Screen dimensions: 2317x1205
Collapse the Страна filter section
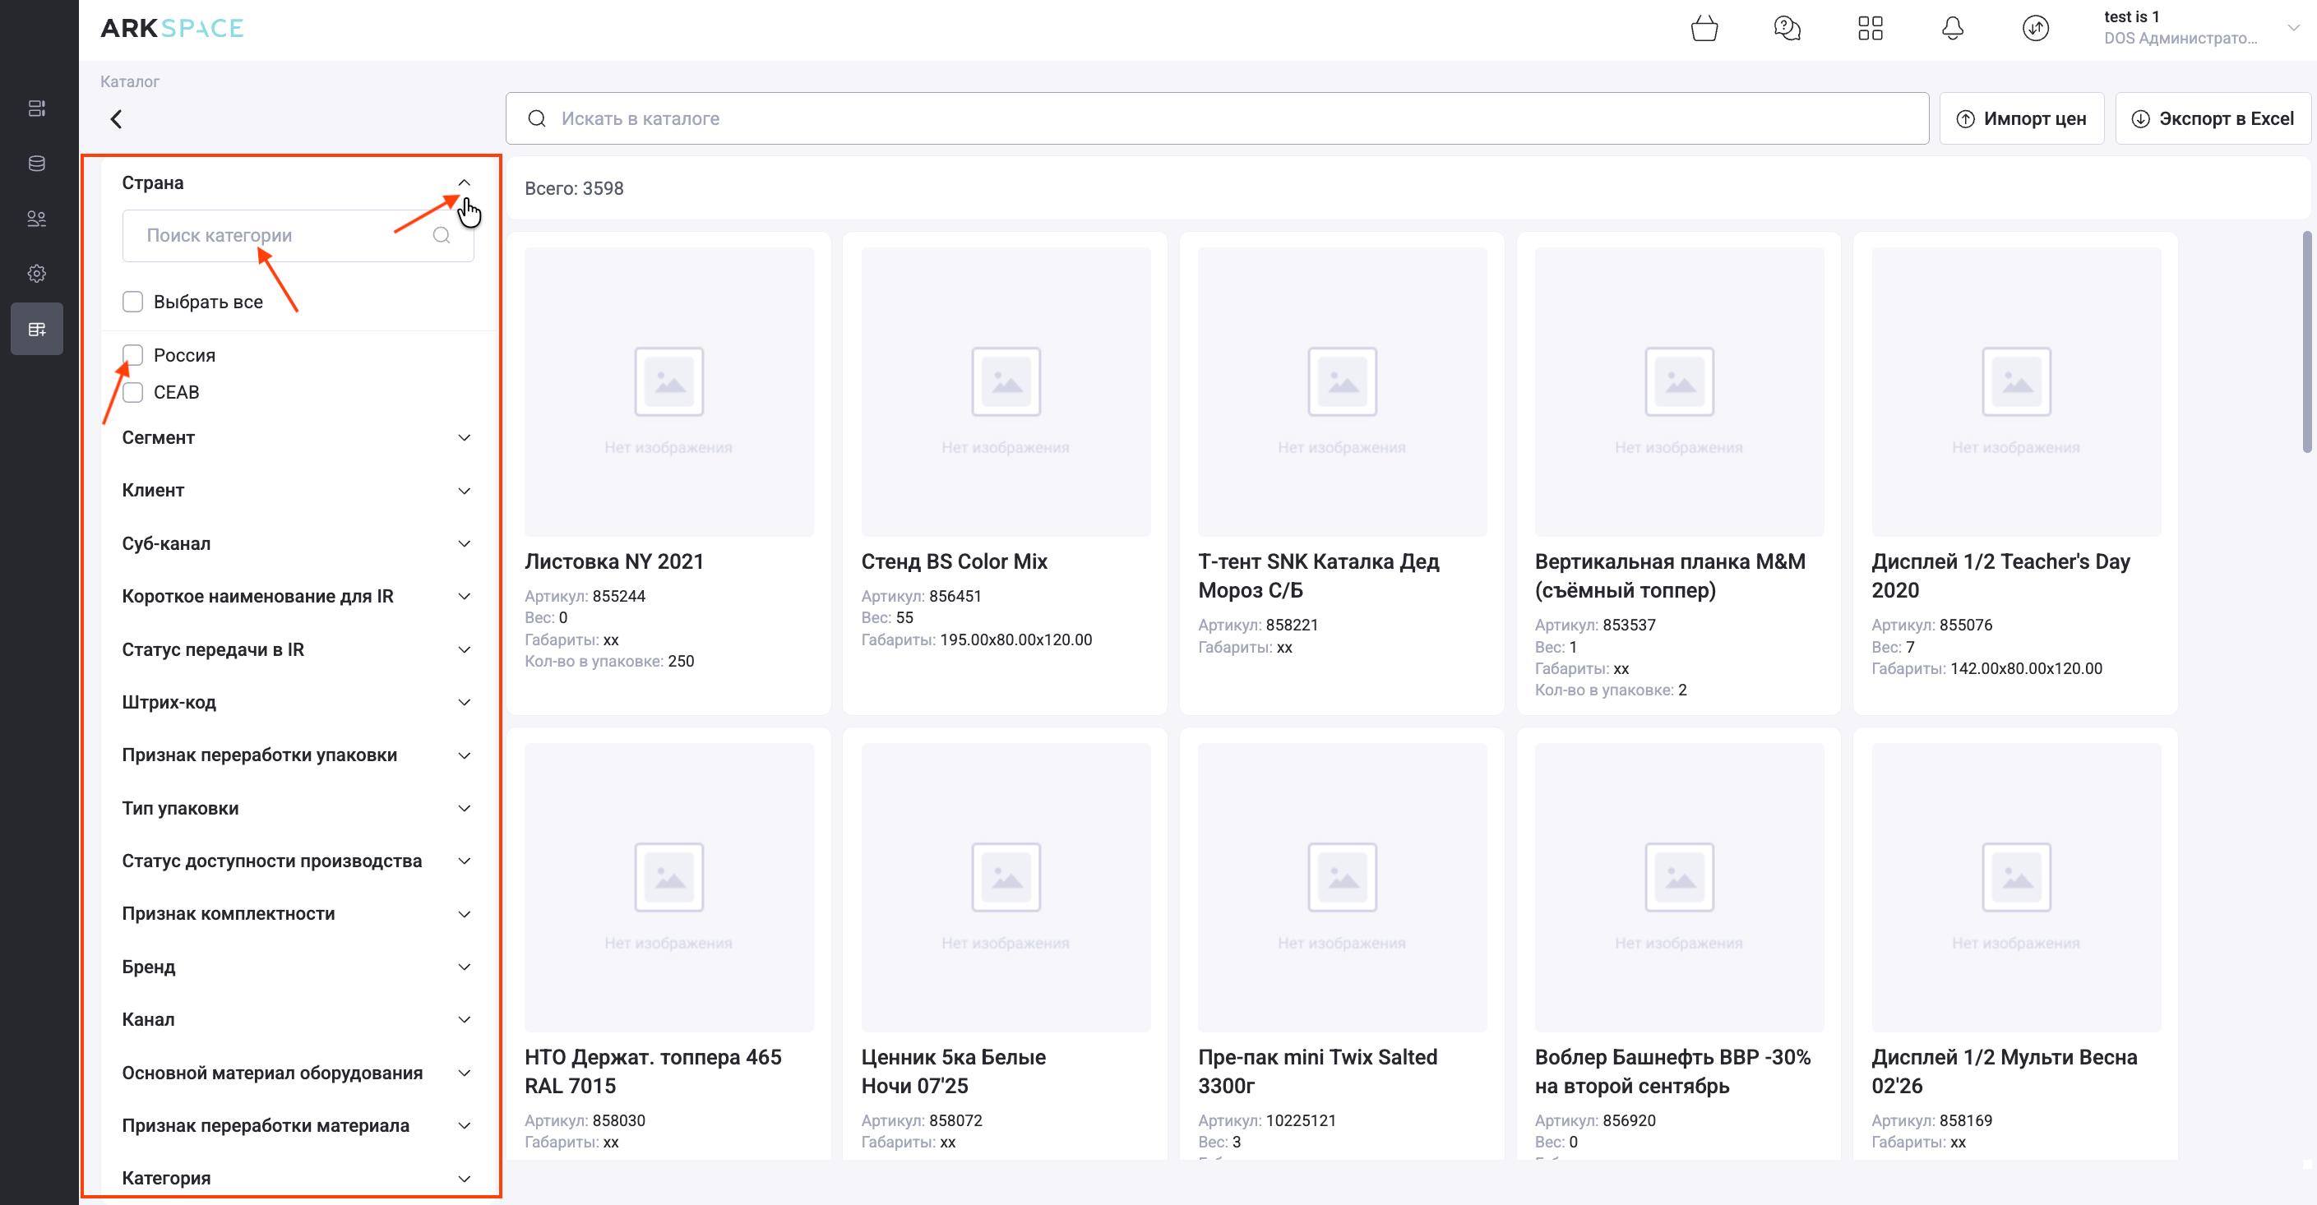[464, 182]
